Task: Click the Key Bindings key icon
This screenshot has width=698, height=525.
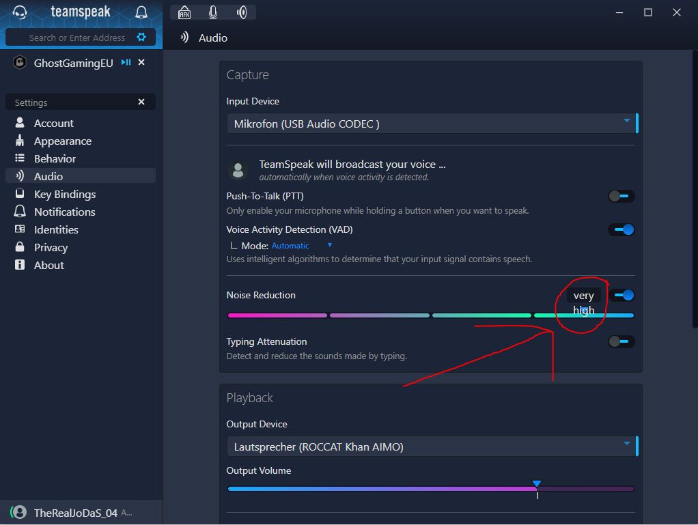Action: (x=20, y=193)
